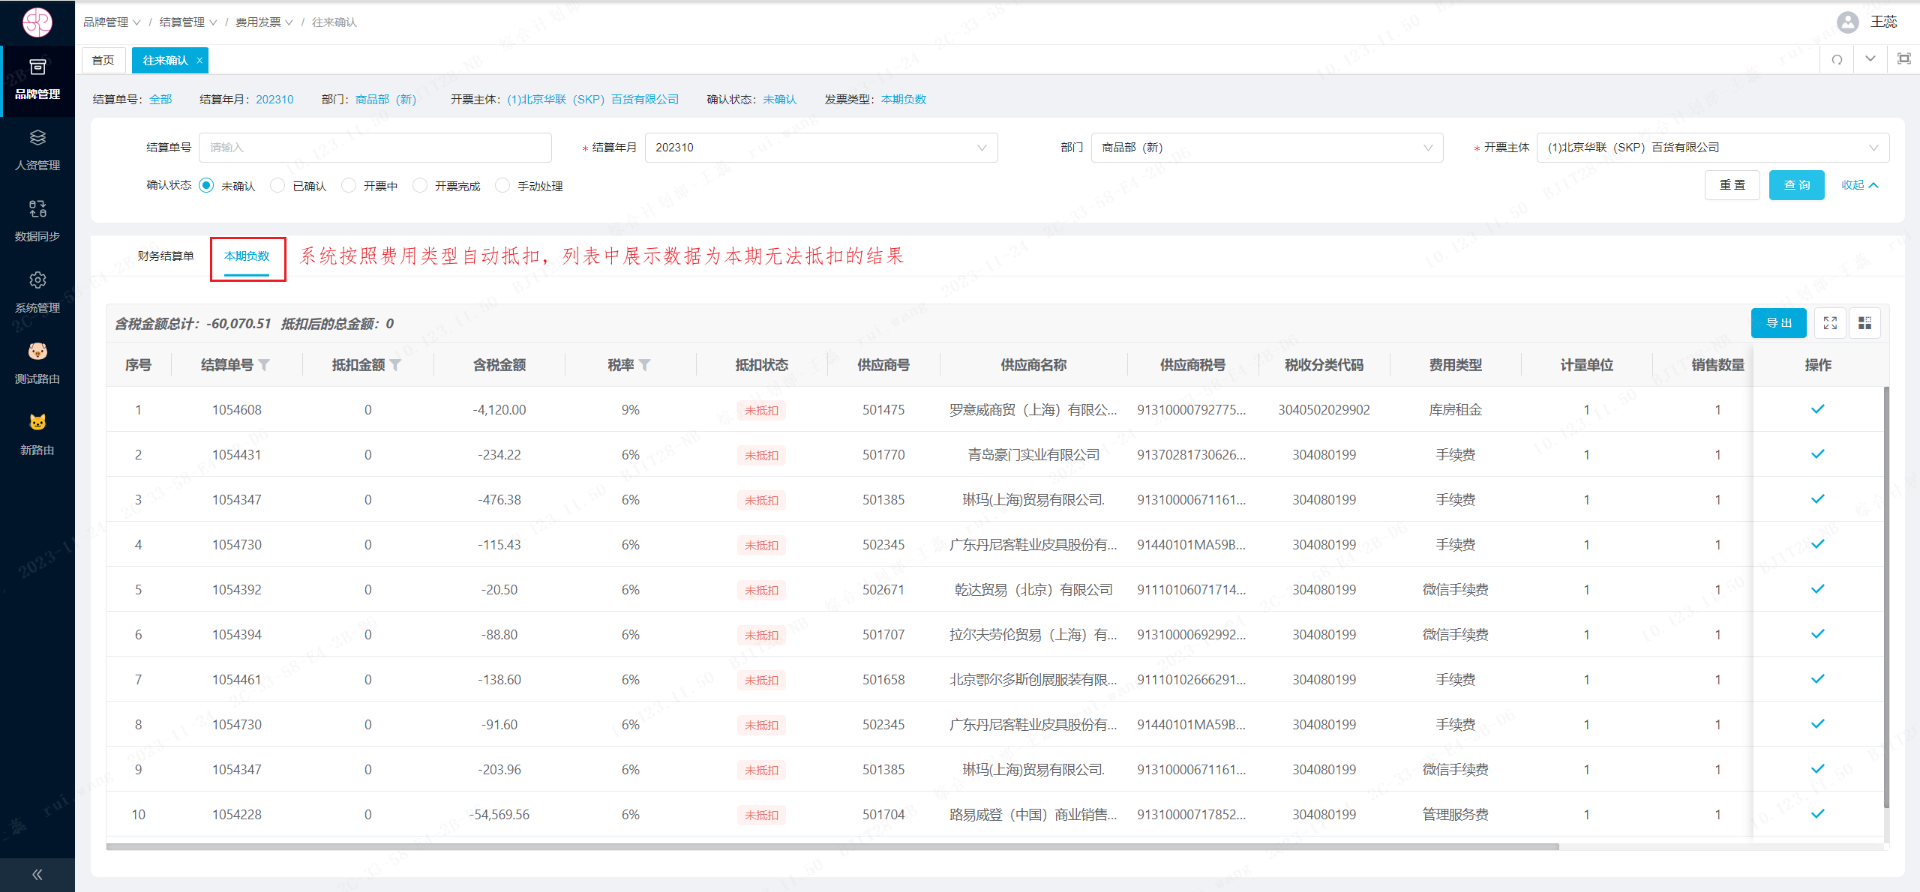Open the column settings grid icon

pyautogui.click(x=1864, y=323)
